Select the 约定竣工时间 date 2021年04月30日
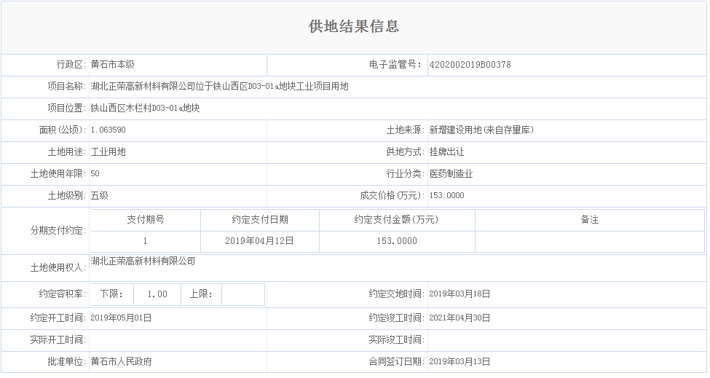The height and width of the screenshot is (378, 710). pos(459,318)
